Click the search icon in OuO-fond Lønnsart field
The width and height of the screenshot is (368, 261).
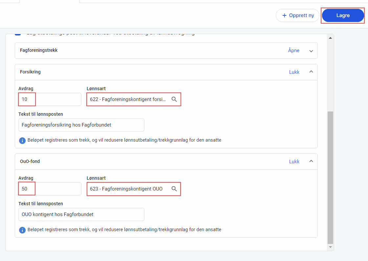174,189
